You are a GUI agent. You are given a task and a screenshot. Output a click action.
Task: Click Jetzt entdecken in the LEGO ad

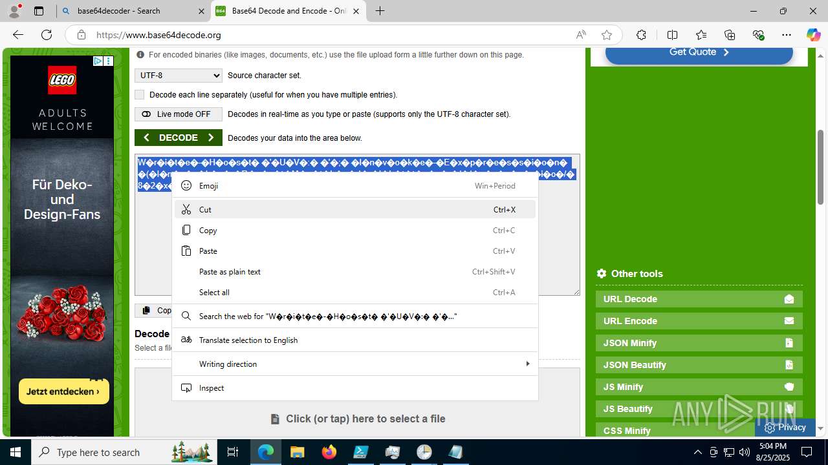click(x=63, y=391)
